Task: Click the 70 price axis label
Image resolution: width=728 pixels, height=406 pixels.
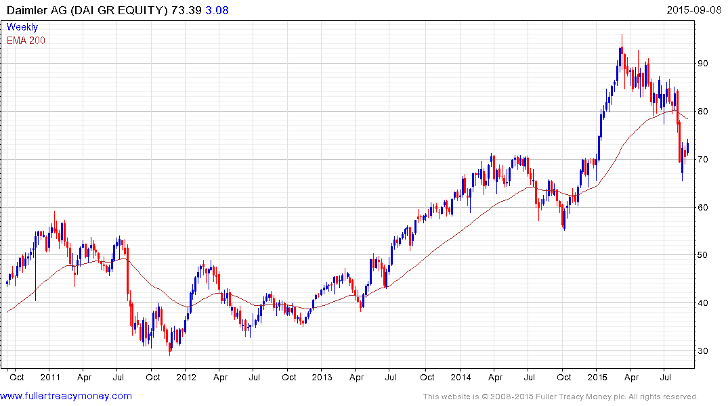Action: (x=703, y=160)
